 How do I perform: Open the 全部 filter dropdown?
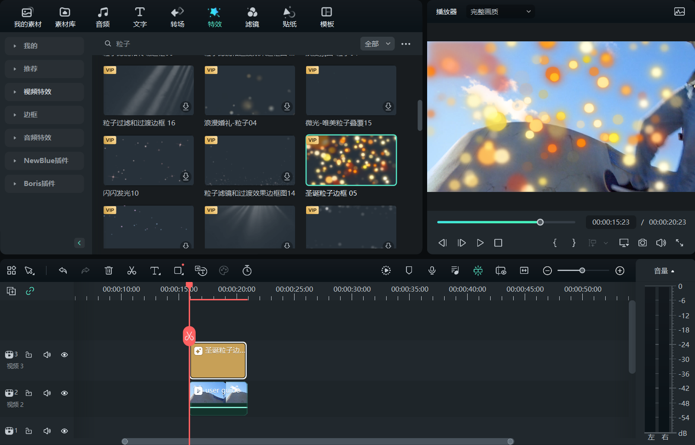tap(377, 44)
